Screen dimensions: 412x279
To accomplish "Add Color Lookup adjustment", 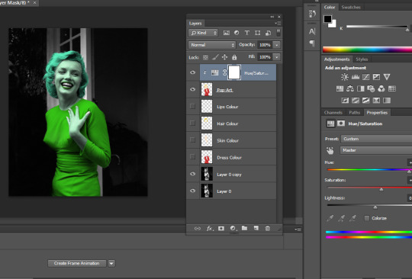I will [x=391, y=88].
